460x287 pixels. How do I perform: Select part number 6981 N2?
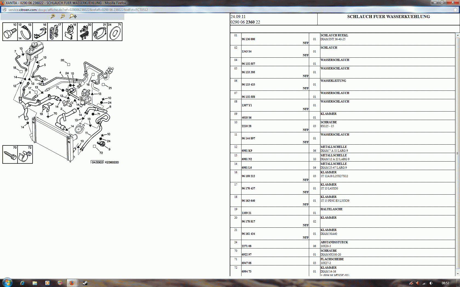coord(247,159)
